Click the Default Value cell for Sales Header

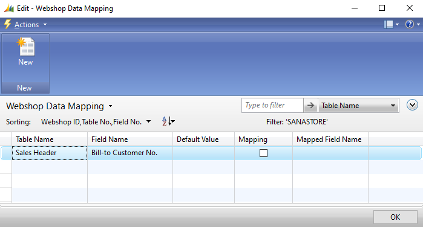click(x=204, y=153)
